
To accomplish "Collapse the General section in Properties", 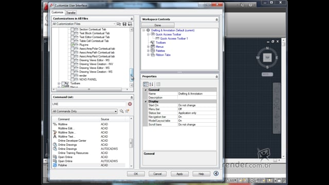I will coord(145,90).
